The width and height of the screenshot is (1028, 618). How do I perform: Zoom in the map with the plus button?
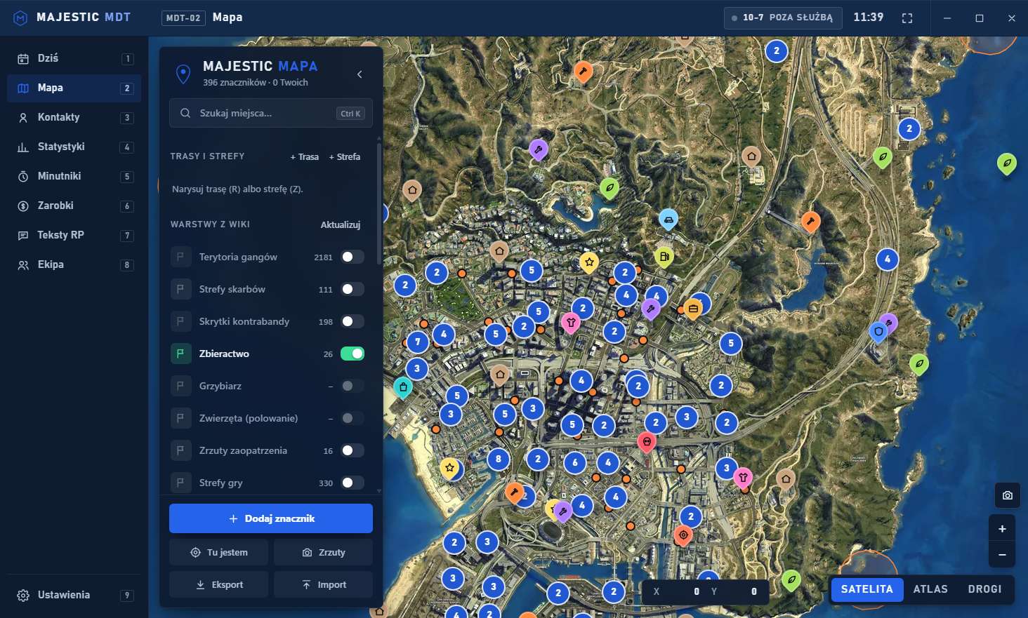1002,528
